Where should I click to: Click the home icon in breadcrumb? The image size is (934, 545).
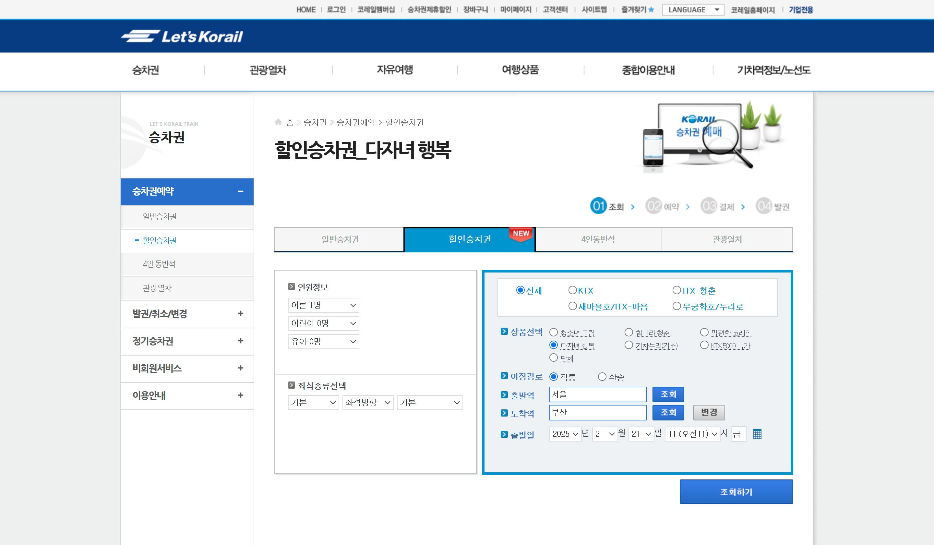click(x=278, y=122)
